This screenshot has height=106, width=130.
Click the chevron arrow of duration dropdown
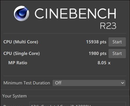(122, 83)
